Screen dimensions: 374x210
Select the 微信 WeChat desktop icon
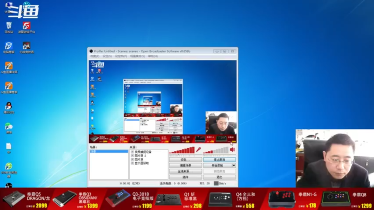(9, 128)
